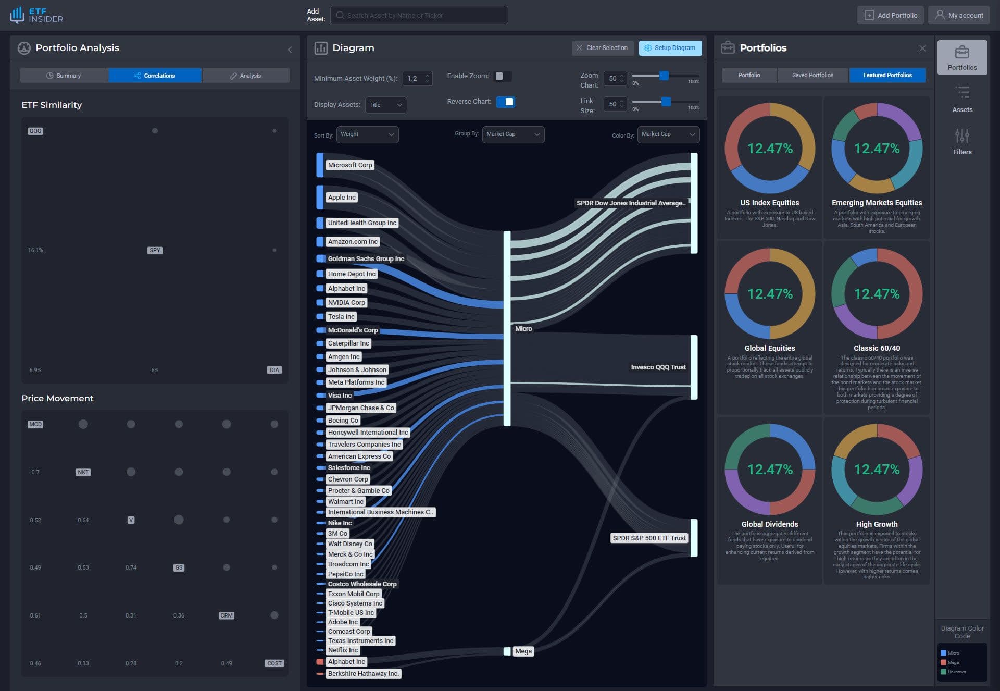
Task: Open the Filters sidebar section
Action: [962, 142]
